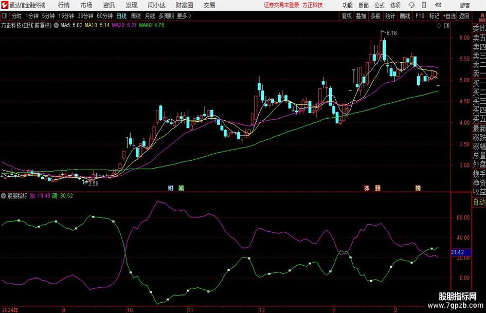
Task: Switch to the 日线 period tab
Action: click(x=121, y=16)
